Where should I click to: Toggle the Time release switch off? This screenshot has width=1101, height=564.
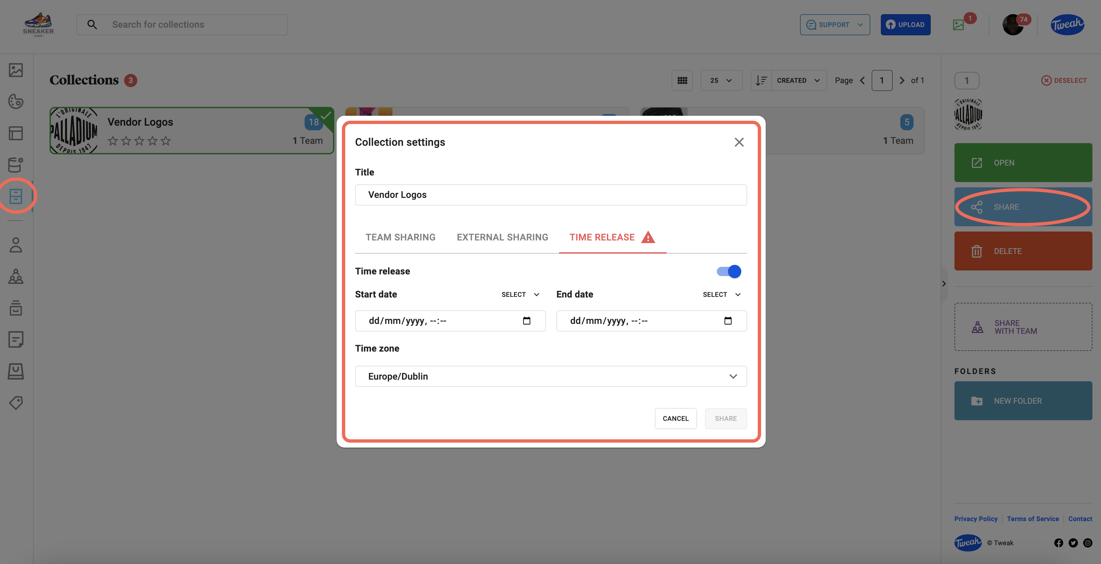(x=729, y=271)
